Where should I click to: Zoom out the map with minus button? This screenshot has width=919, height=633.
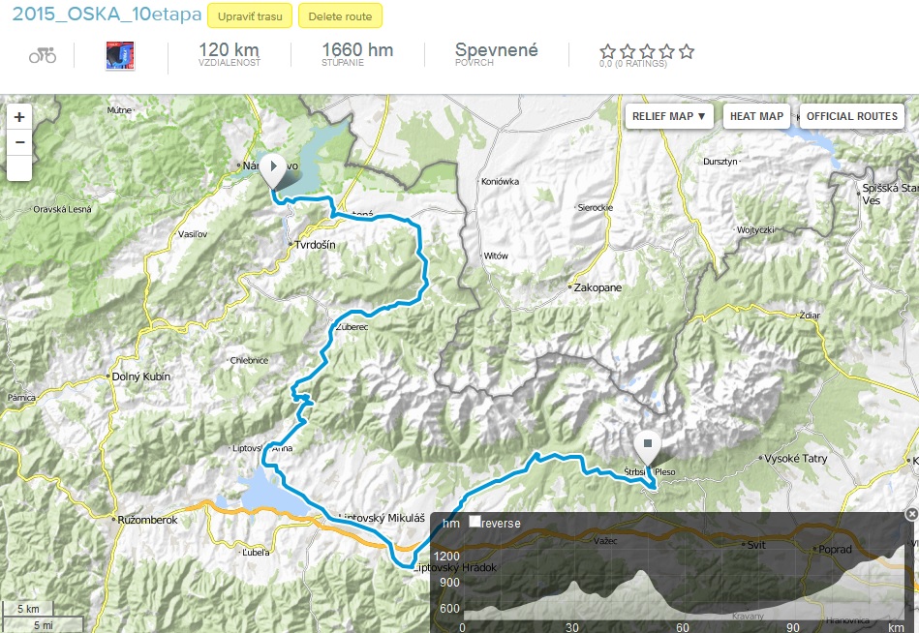coord(19,142)
